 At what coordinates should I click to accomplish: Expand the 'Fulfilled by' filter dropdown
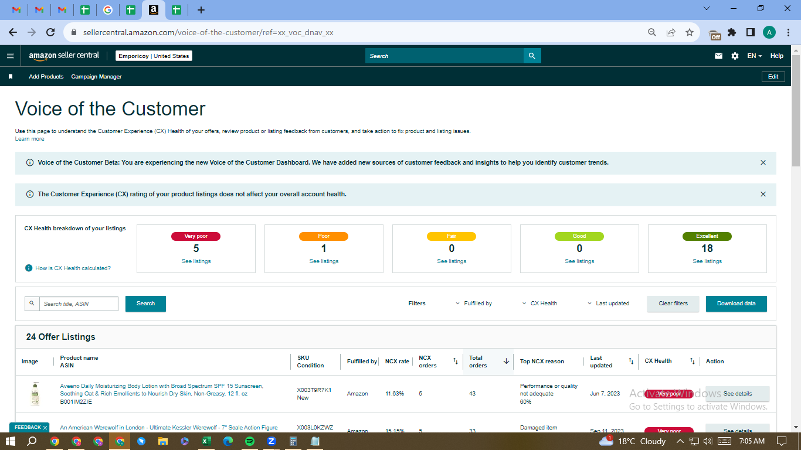[474, 304]
